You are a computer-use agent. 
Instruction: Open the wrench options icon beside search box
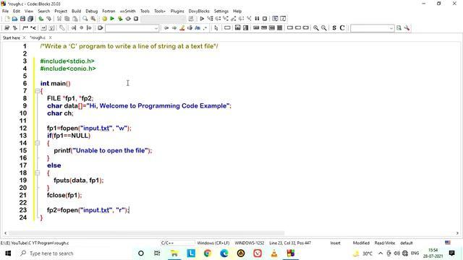407,28
